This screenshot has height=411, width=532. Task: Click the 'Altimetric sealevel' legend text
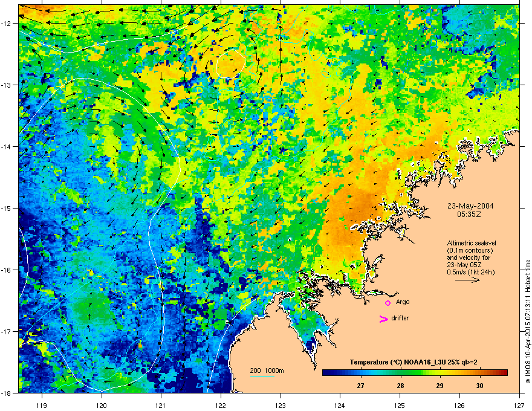click(472, 243)
